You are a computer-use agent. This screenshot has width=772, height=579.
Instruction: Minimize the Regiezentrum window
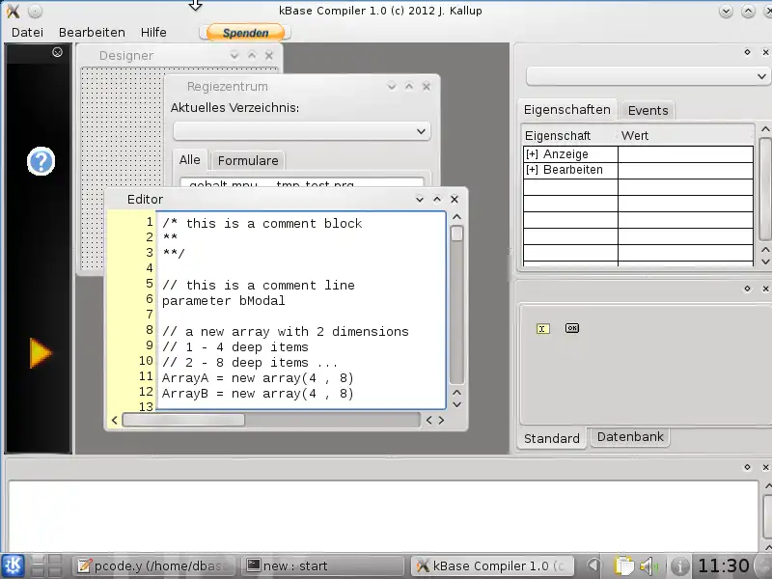(x=392, y=87)
